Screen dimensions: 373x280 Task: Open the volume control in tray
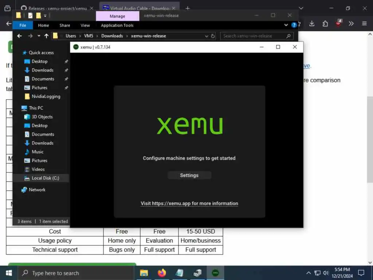326,273
